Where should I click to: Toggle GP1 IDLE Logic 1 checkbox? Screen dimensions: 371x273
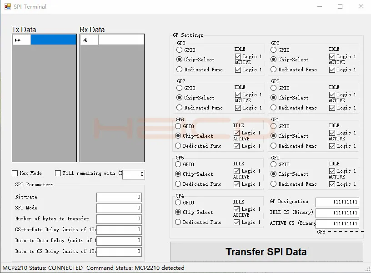(x=332, y=133)
